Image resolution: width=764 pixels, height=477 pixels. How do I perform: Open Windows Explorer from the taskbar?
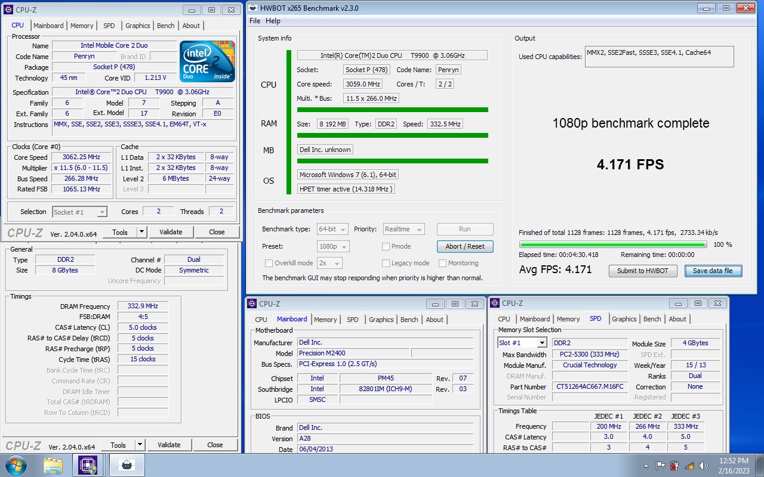click(53, 465)
